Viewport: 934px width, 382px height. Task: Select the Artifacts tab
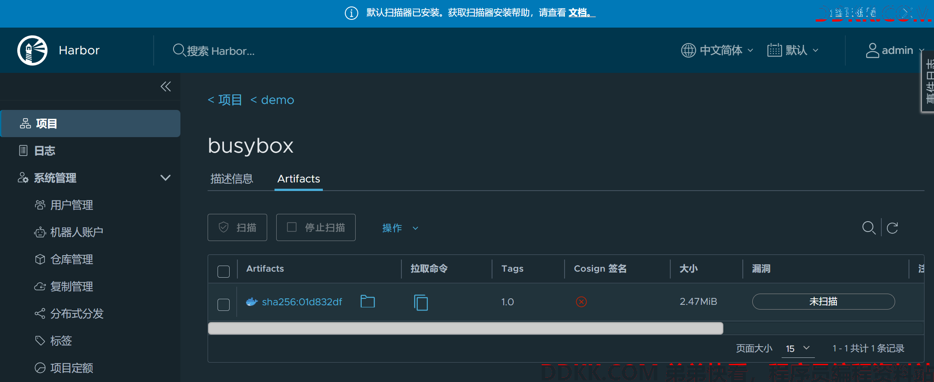pyautogui.click(x=299, y=178)
